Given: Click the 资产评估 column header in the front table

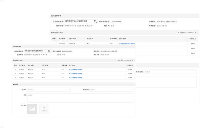Looking at the screenshot, I should (72, 65).
